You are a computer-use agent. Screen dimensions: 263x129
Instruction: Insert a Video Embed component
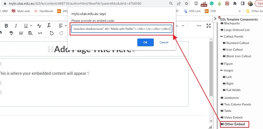[231, 118]
